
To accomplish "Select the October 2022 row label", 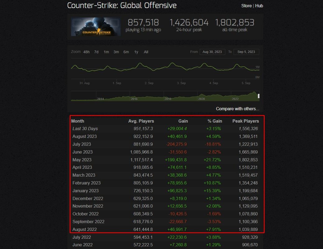I will pos(85,214).
